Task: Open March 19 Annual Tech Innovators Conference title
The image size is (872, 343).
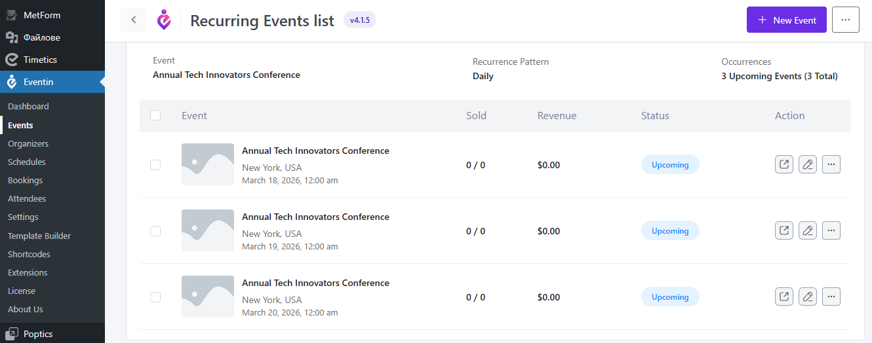Action: [x=315, y=217]
